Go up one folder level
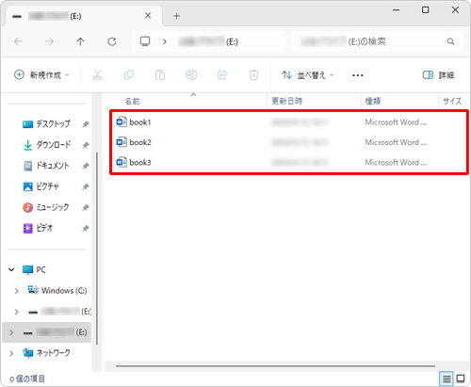The image size is (471, 387). [x=80, y=41]
